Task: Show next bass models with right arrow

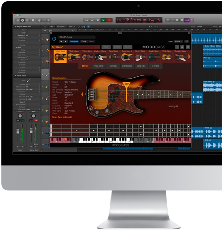Action: coord(189,57)
